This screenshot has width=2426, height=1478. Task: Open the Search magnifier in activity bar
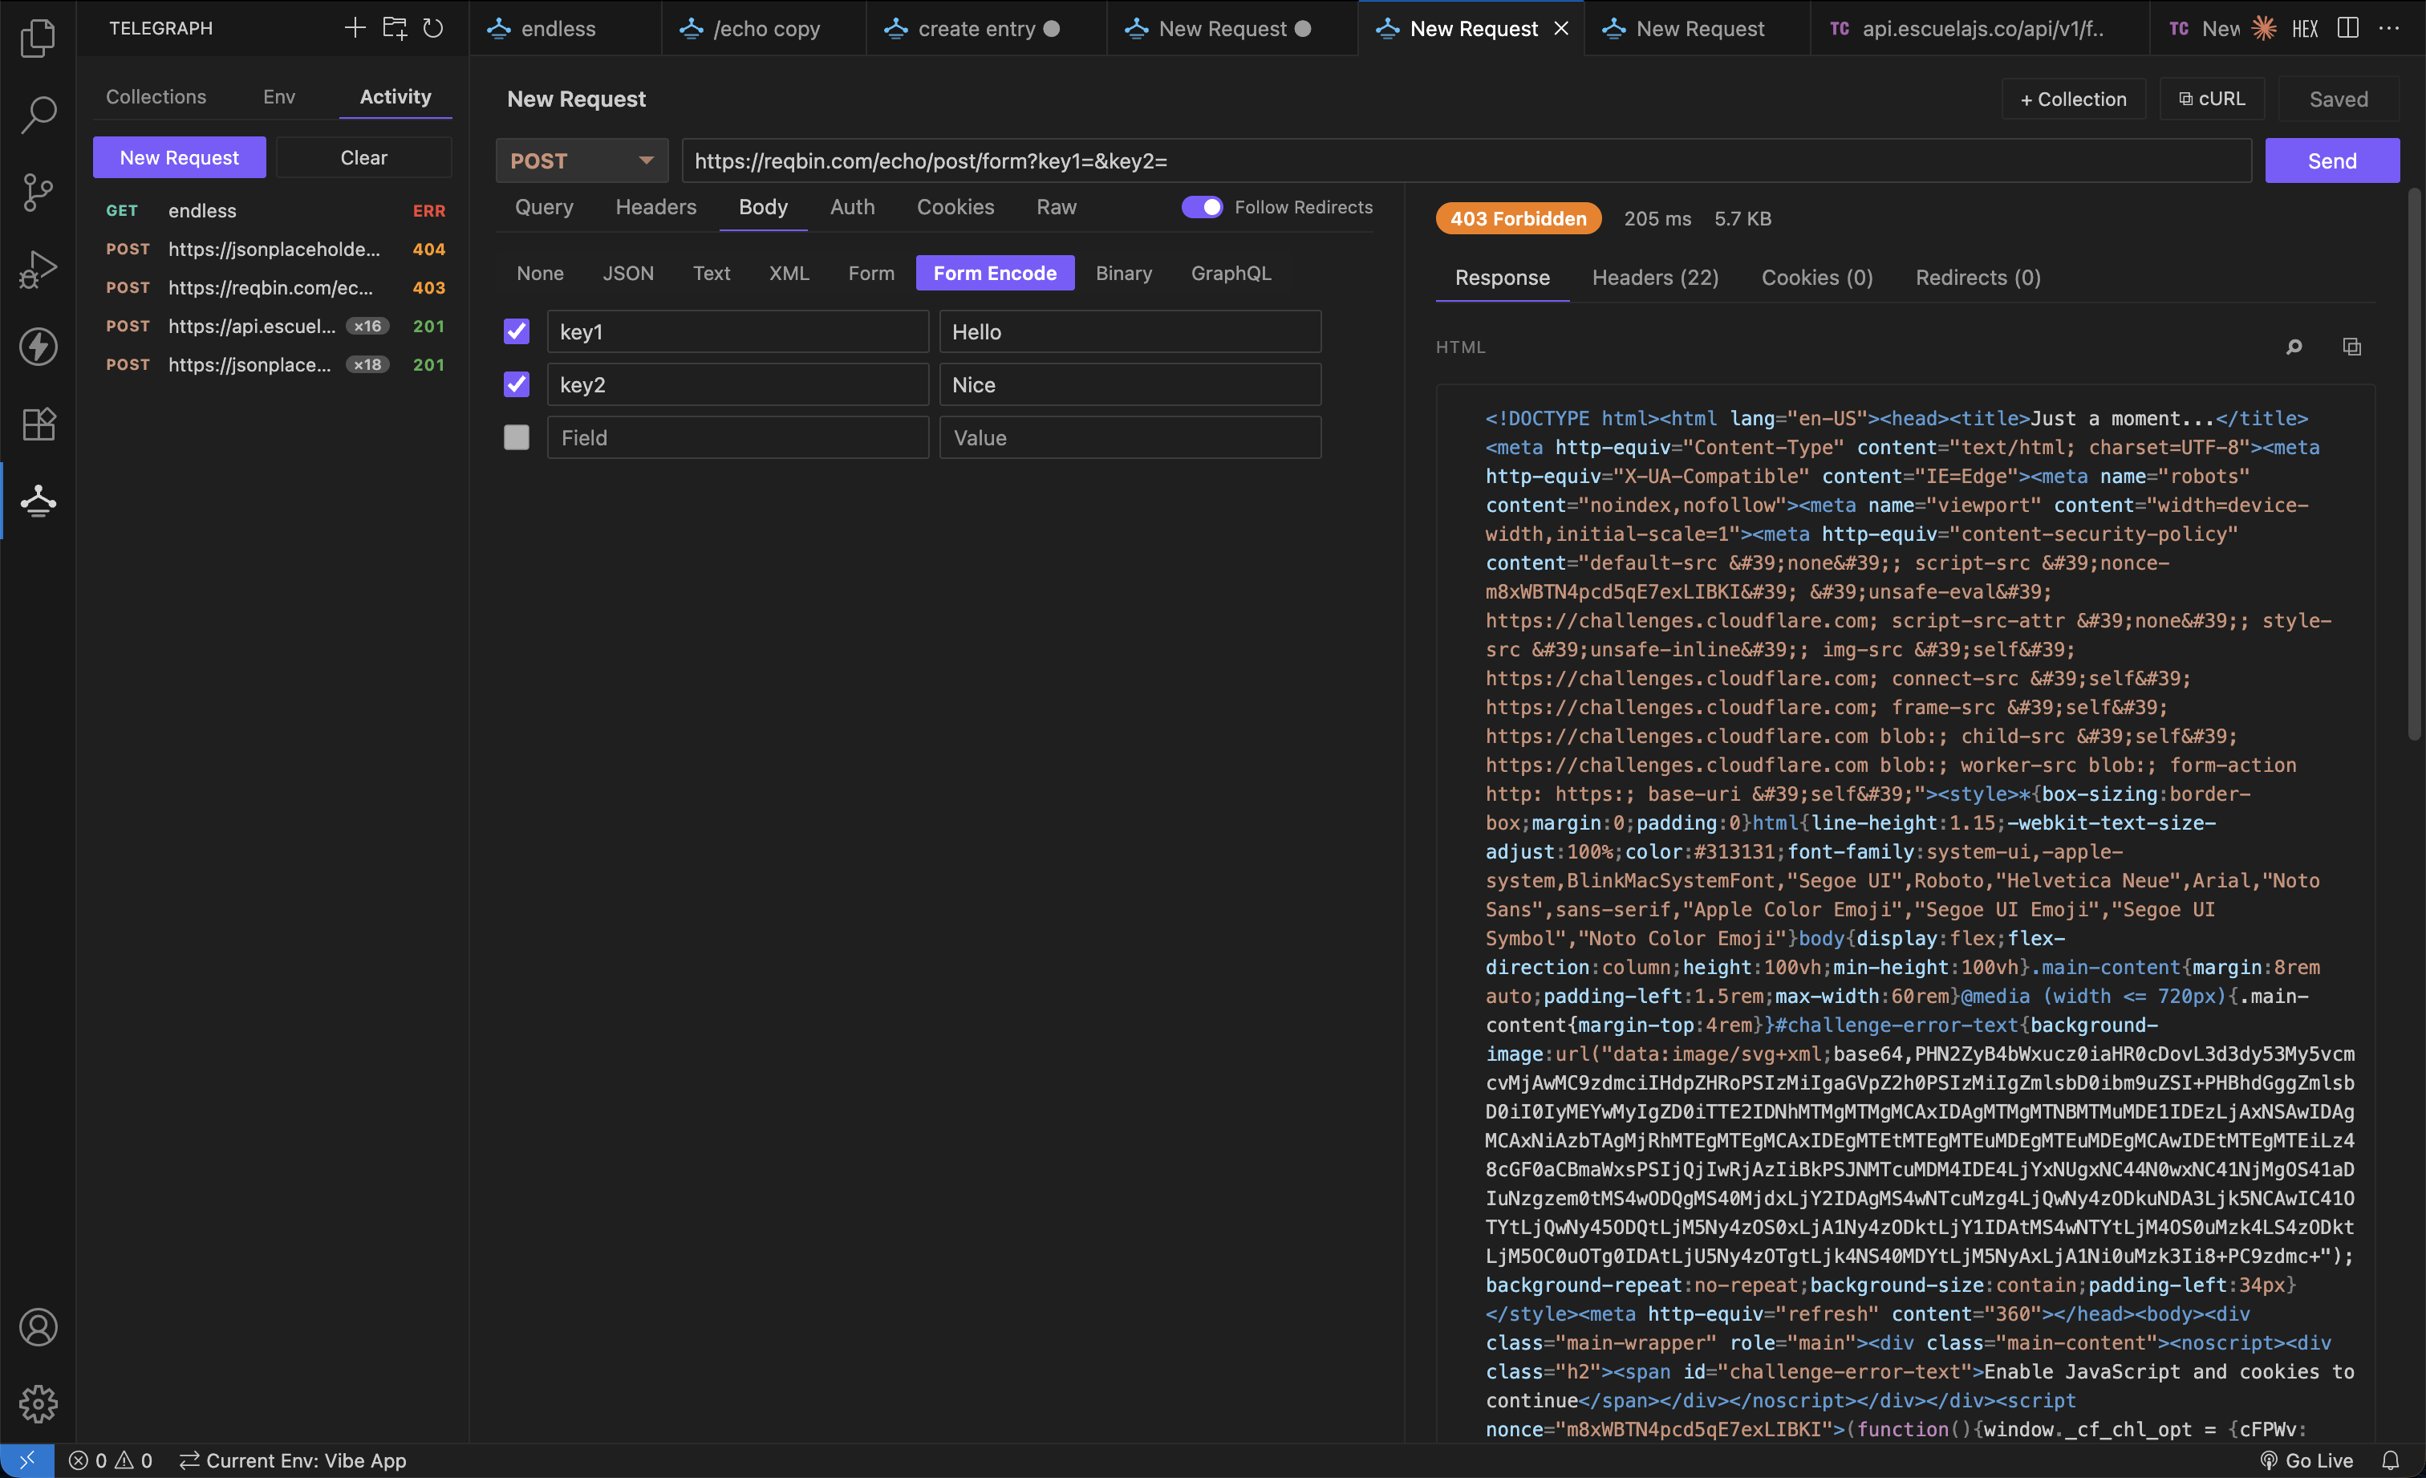38,114
